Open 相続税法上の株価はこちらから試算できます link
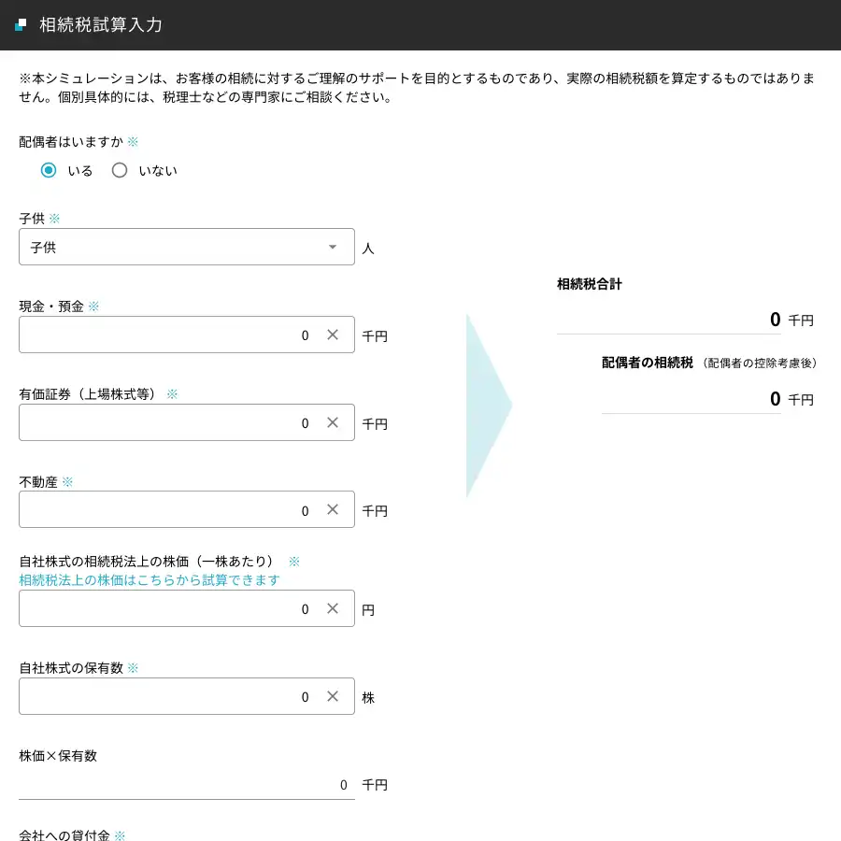This screenshot has width=841, height=841. coord(150,580)
